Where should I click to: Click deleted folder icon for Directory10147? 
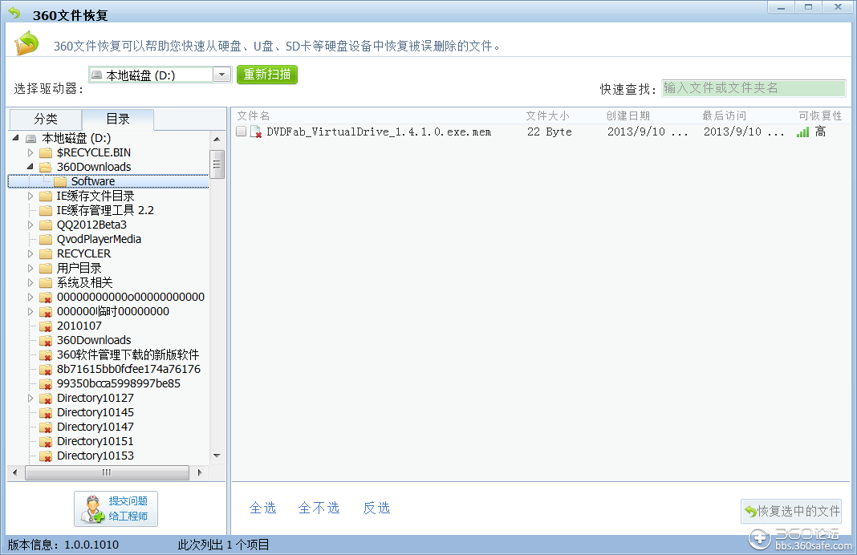46,427
